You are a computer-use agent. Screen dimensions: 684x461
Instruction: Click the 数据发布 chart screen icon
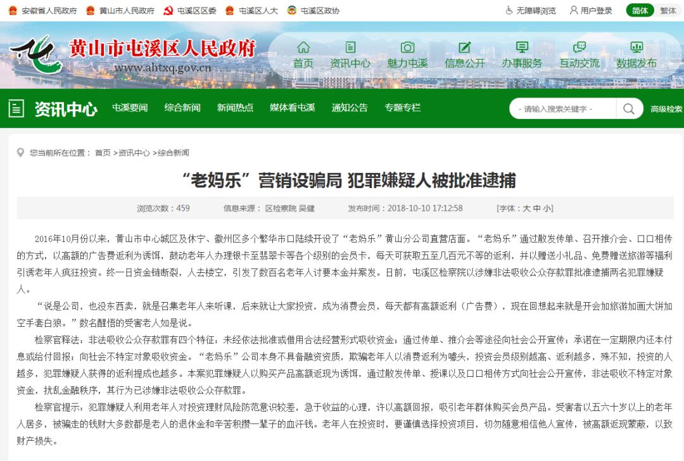coord(636,47)
